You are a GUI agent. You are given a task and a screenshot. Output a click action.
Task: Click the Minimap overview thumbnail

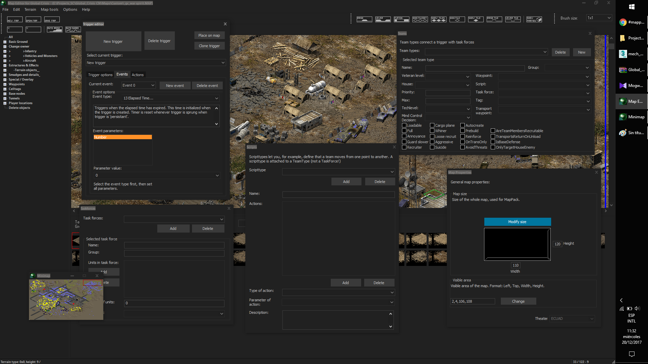pos(66,299)
